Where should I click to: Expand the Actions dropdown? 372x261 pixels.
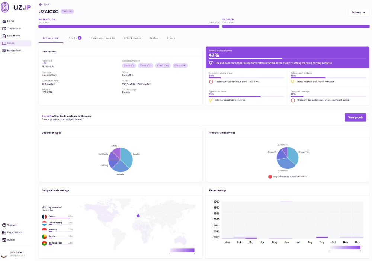(358, 12)
